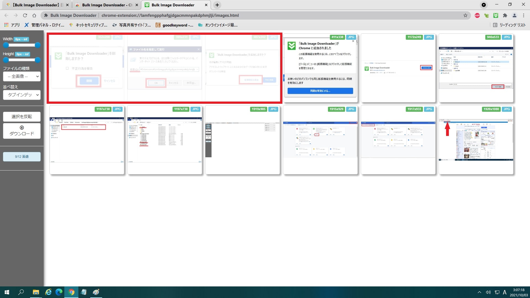Screen dimensions: 530x298
Task: Show hidden system tray icons
Action: (x=479, y=292)
